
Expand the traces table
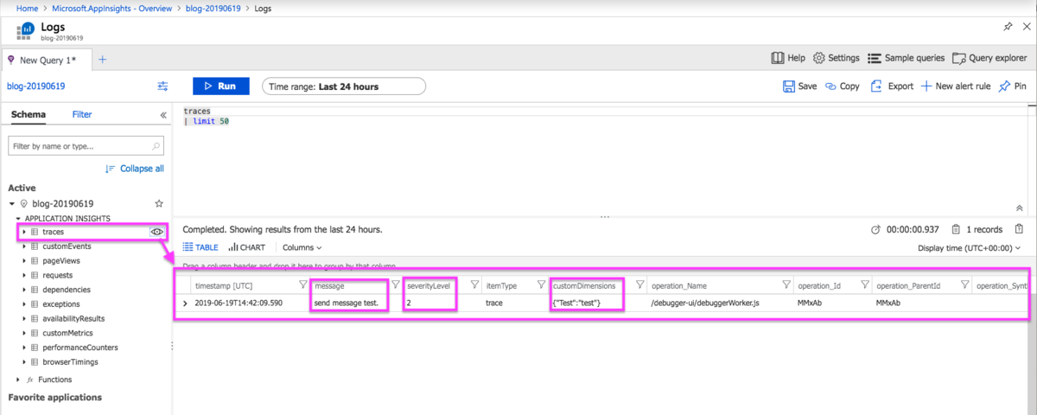pos(24,232)
